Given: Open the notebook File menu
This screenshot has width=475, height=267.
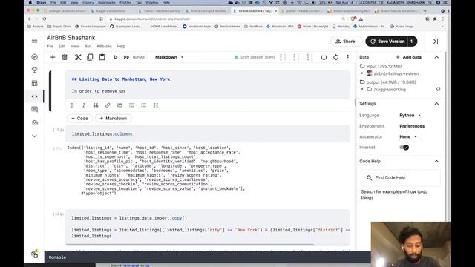Looking at the screenshot, I should (50, 46).
